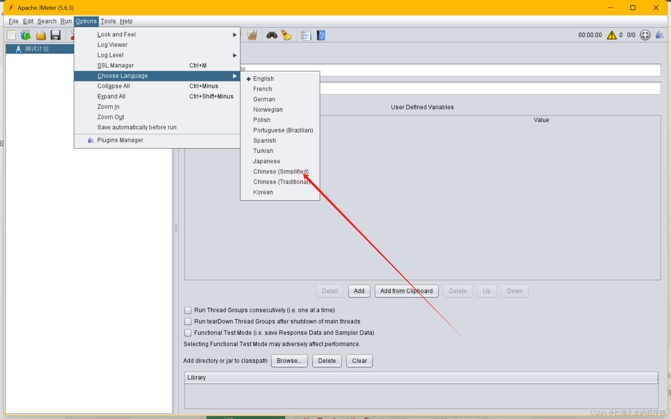The height and width of the screenshot is (419, 671).
Task: Select Chinese (Simplified) language
Action: [281, 171]
